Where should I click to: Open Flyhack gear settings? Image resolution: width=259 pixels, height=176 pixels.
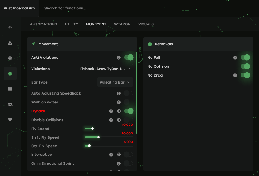[x=119, y=111]
